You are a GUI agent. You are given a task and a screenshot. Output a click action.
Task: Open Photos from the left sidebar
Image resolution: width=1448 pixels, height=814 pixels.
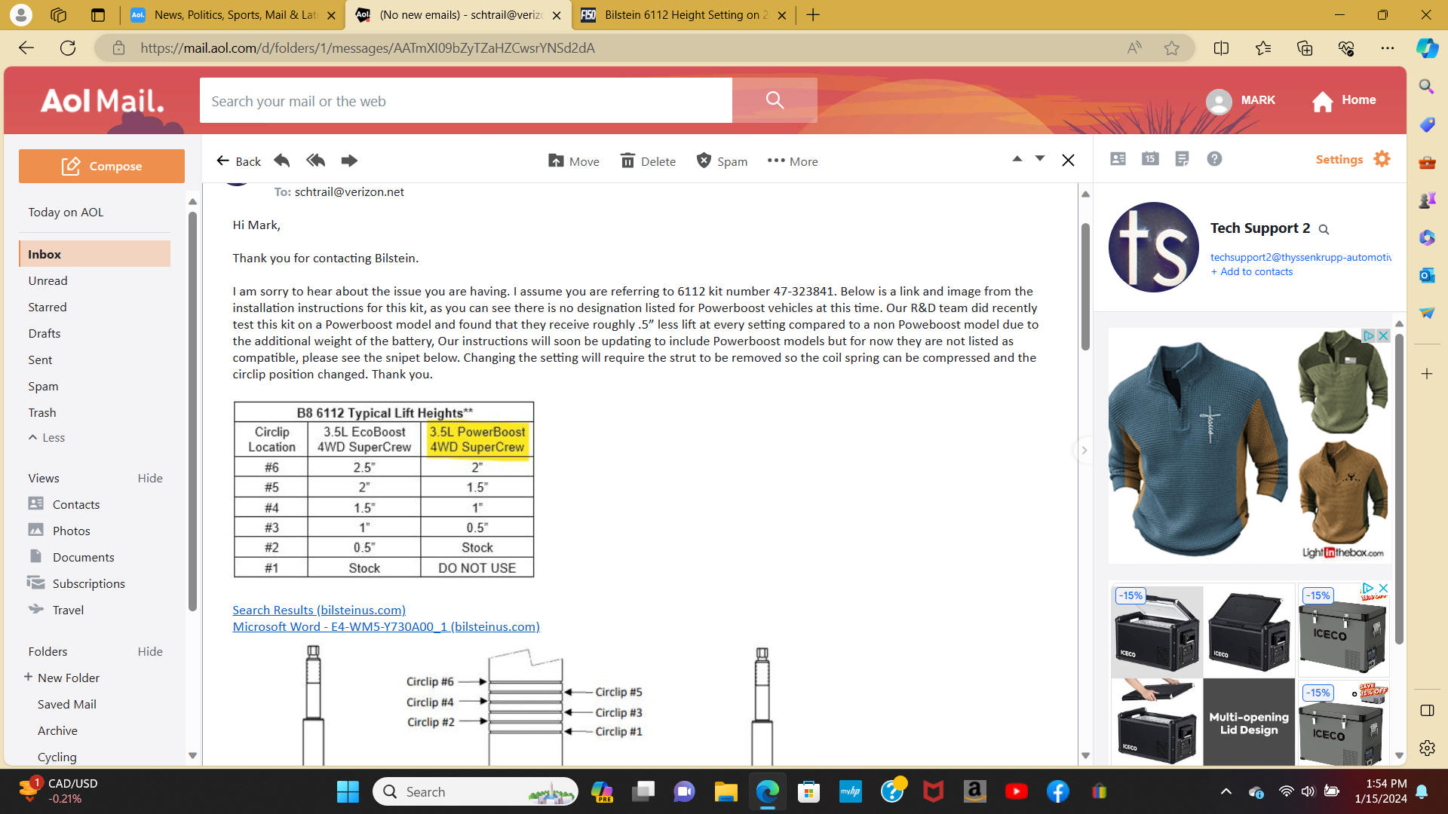(69, 530)
